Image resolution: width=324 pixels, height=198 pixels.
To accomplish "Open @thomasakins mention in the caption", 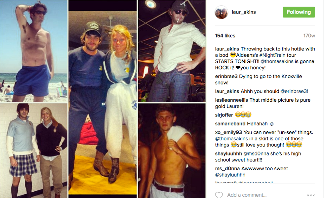I will (x=277, y=61).
